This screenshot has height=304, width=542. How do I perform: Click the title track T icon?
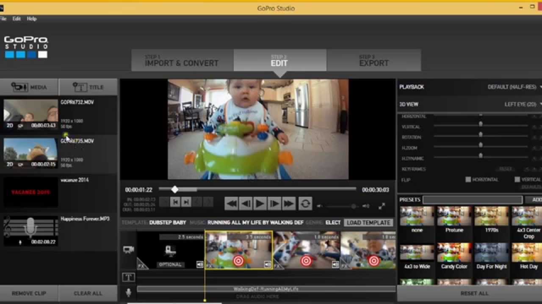pos(129,277)
